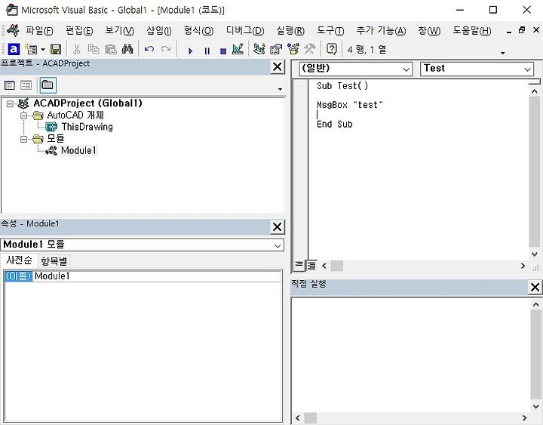
Task: Open the 삽입(I) menu
Action: pos(159,31)
